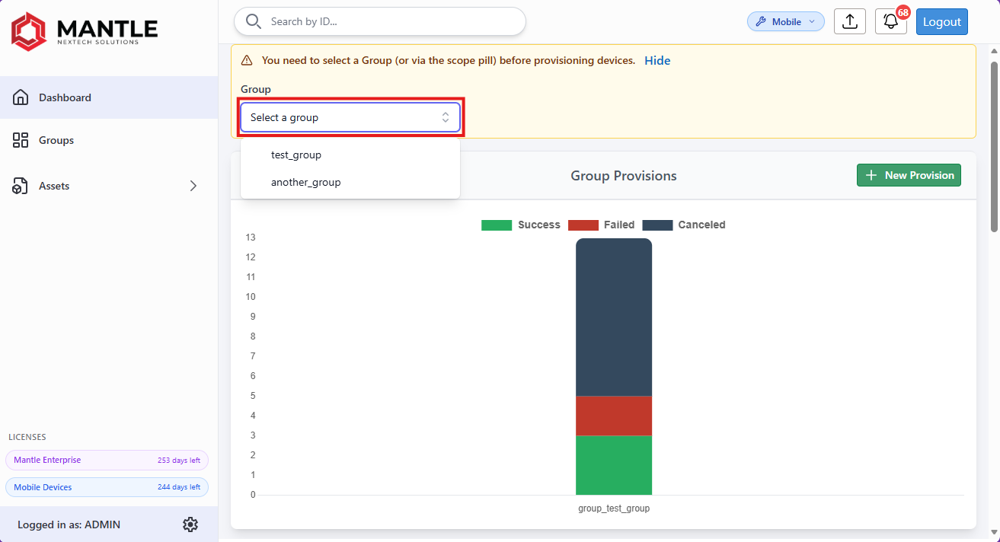Focus the Search by ID field
Viewport: 1000px width, 542px height.
point(380,21)
